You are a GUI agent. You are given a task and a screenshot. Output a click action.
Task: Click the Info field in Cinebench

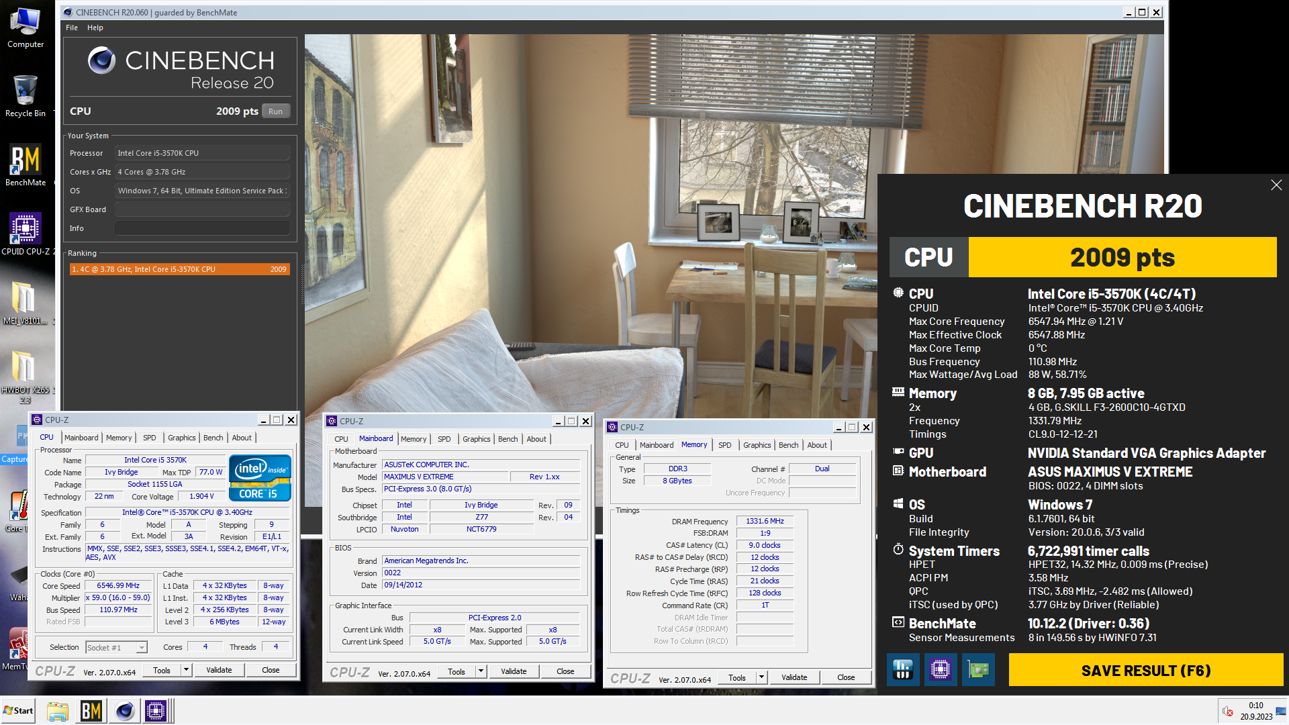(201, 228)
